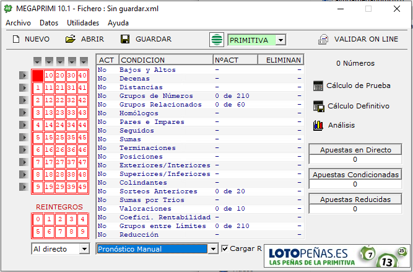413x272 pixels.
Task: Open the Archivo menu
Action: (x=18, y=22)
